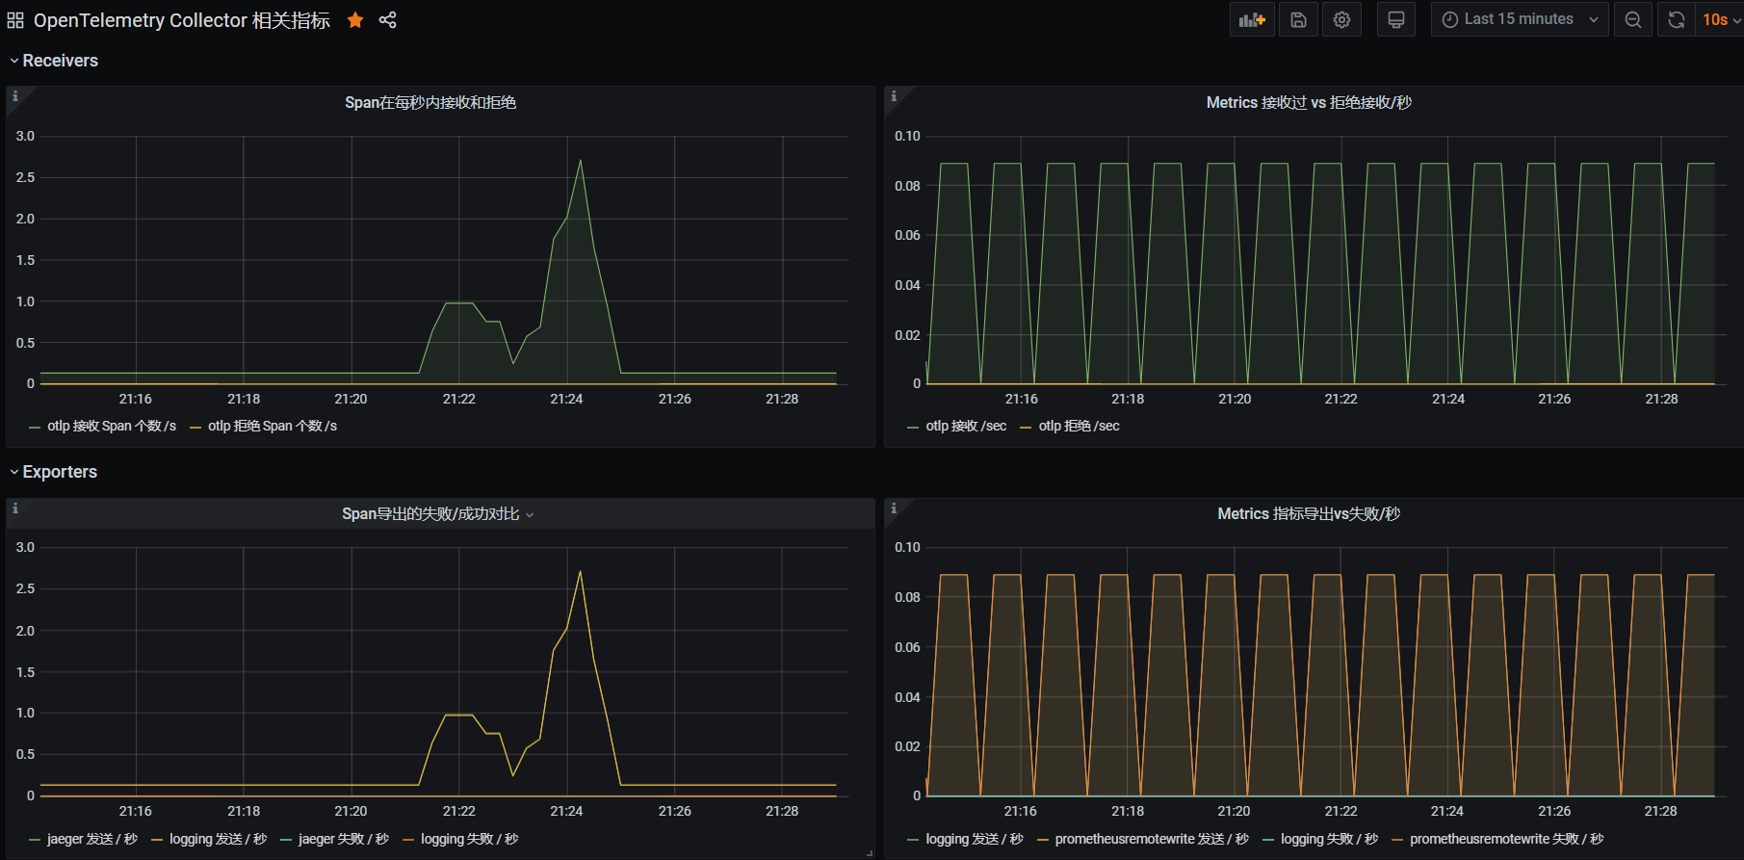
Task: Save the dashboard with the disk icon
Action: click(x=1298, y=19)
